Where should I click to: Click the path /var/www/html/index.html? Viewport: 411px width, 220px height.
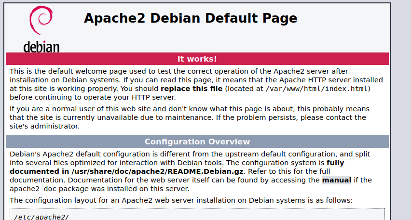(x=316, y=89)
